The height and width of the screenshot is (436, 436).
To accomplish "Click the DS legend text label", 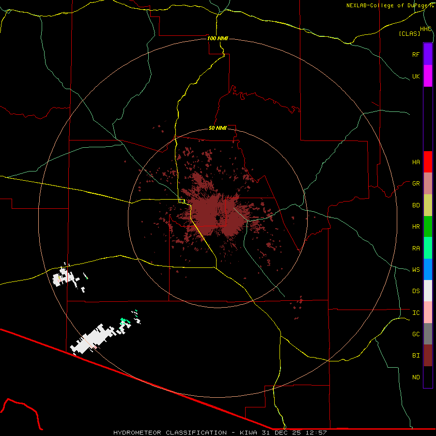I will (416, 291).
